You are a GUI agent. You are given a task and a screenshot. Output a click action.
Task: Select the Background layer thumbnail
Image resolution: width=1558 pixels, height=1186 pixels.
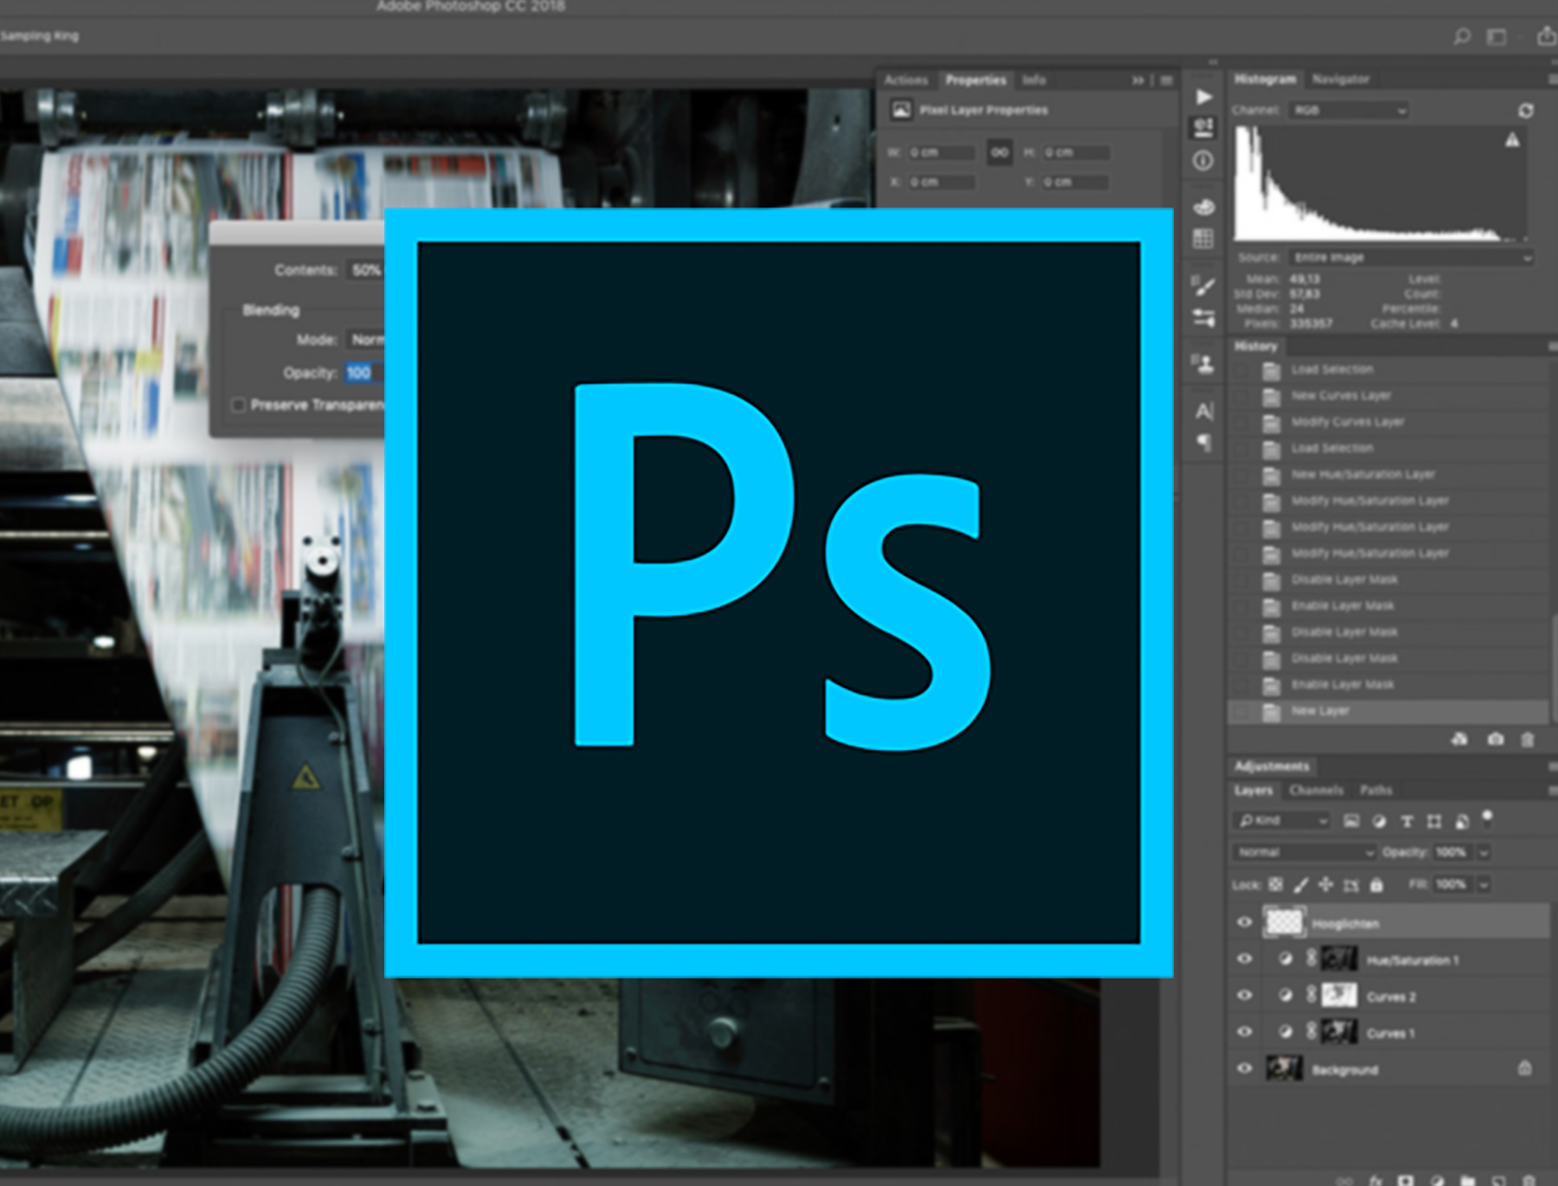1284,1068
